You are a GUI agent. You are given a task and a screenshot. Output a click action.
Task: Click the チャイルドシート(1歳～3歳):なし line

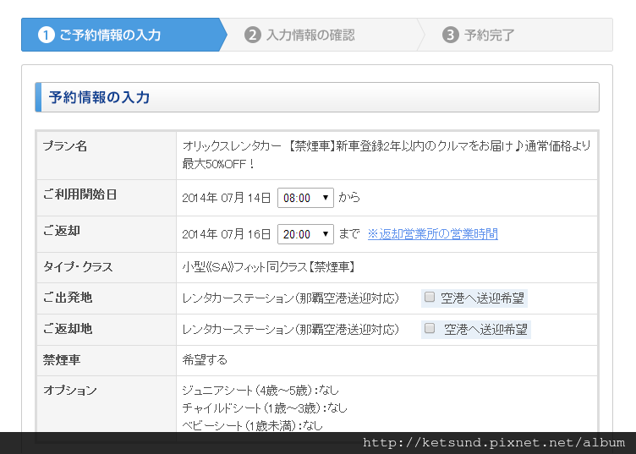click(265, 408)
